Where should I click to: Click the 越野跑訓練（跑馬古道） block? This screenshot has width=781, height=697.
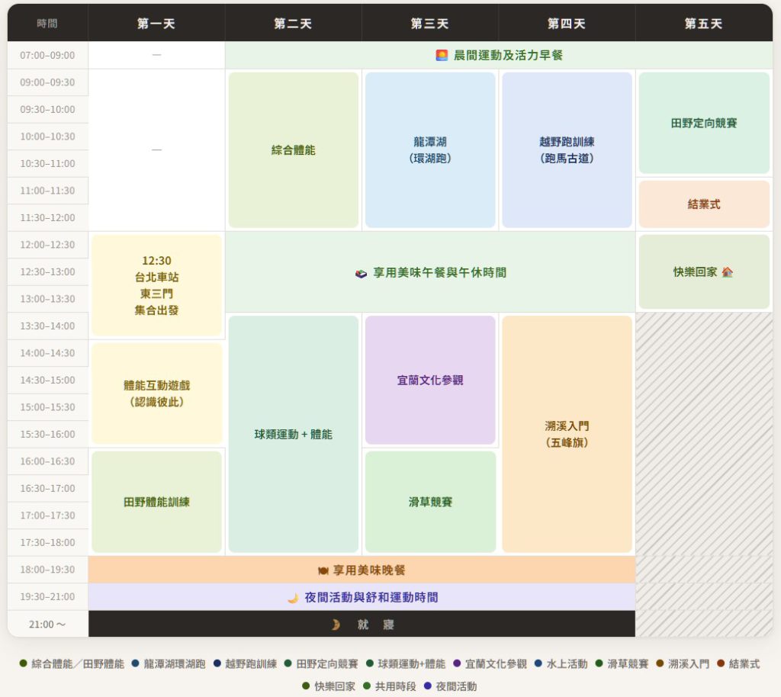pyautogui.click(x=566, y=150)
